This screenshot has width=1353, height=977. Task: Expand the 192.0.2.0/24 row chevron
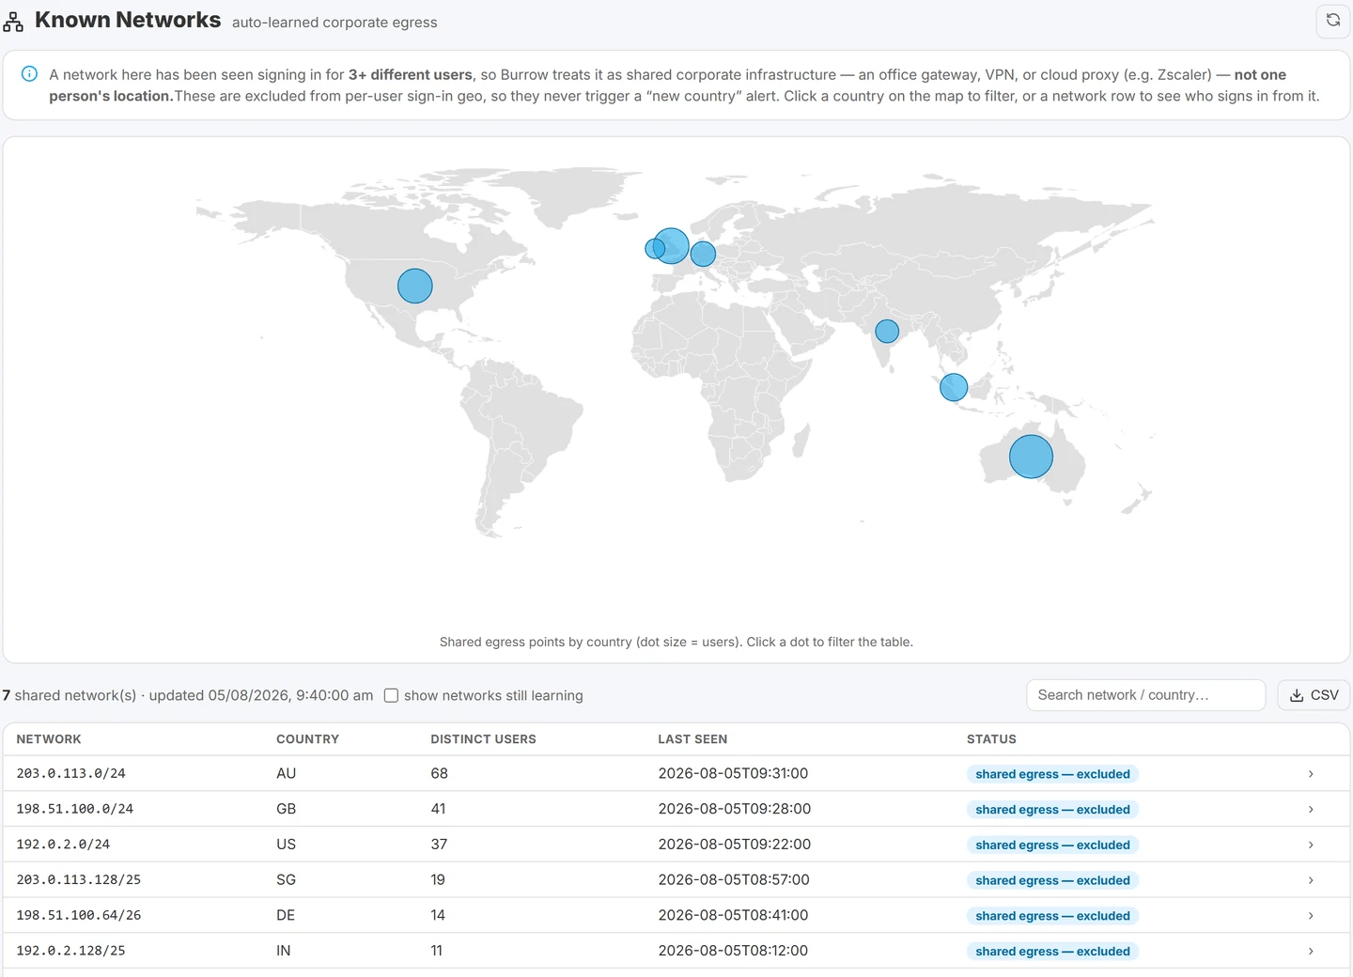tap(1311, 845)
